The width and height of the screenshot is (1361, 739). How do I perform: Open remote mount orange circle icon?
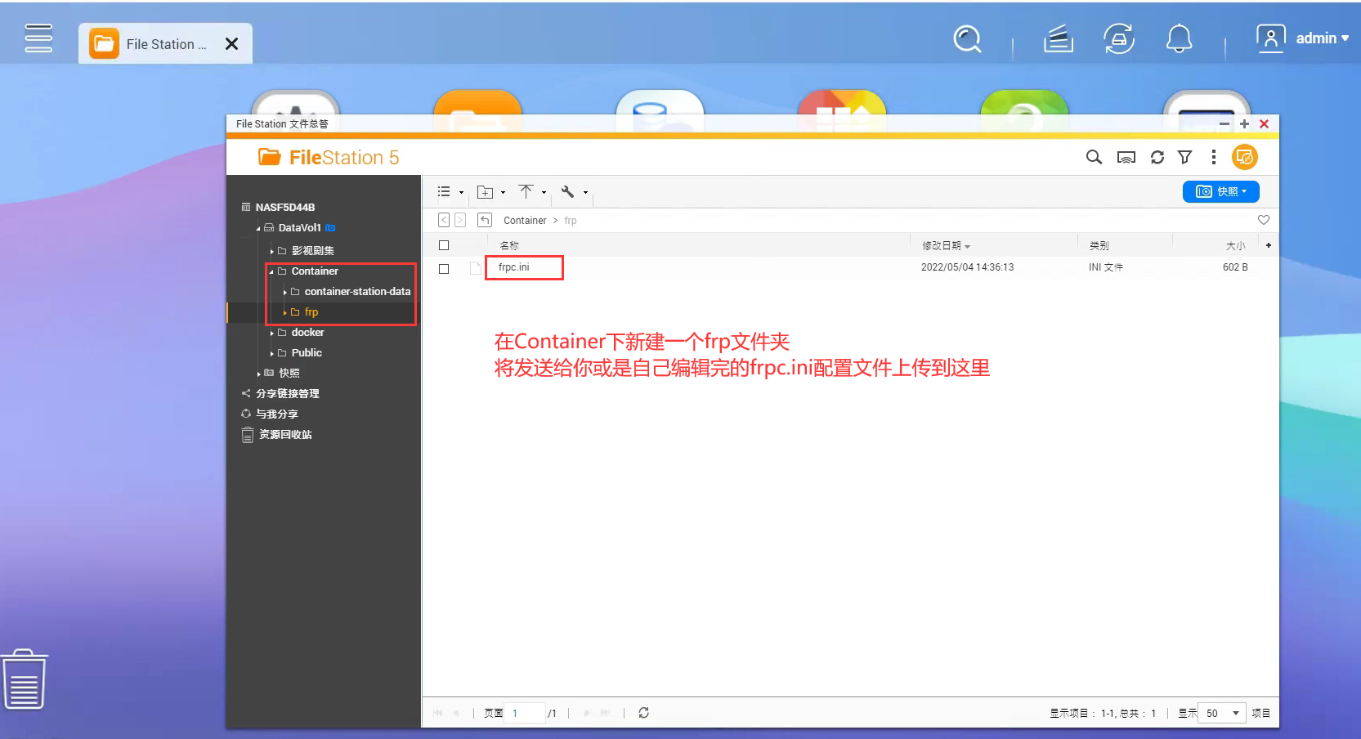(x=1245, y=157)
